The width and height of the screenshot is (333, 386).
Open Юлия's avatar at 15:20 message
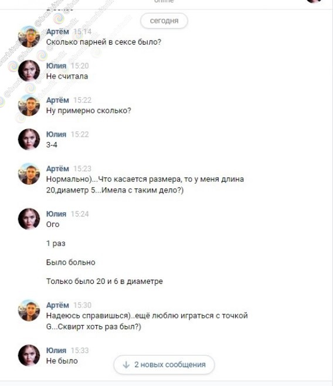point(29,70)
